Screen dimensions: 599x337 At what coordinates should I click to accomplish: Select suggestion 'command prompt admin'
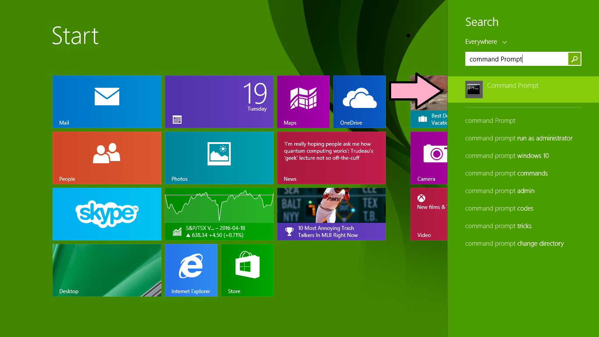coord(500,191)
